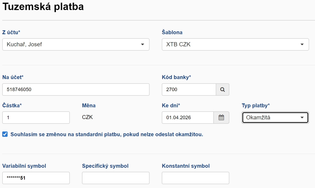Open the bank code lookup with magnifier icon
The height and width of the screenshot is (188, 315).
tap(223, 89)
